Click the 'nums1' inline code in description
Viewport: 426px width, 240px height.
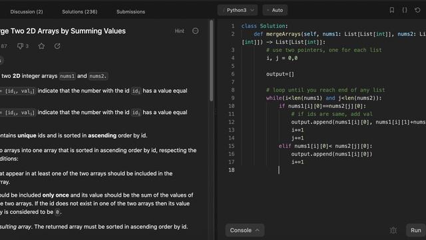(67, 76)
